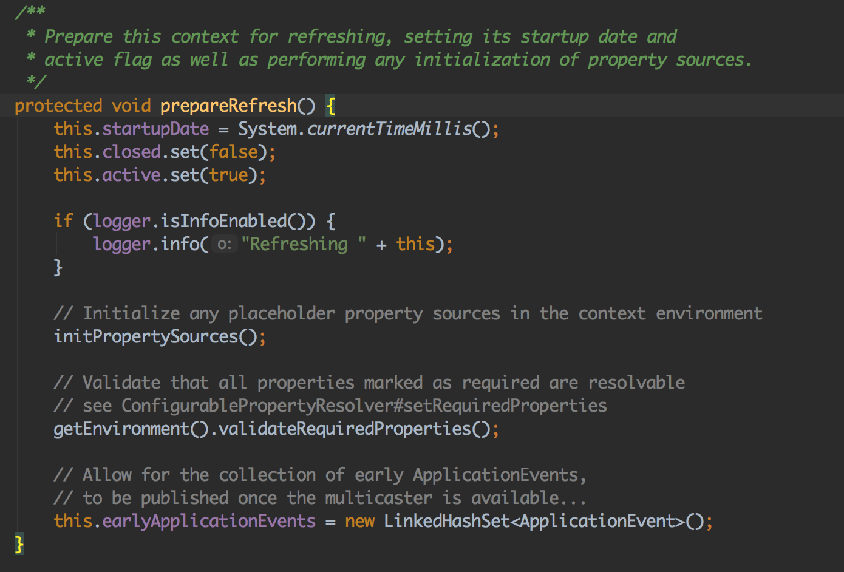
Task: Click the validateRequiredProperties call
Action: click(x=345, y=429)
